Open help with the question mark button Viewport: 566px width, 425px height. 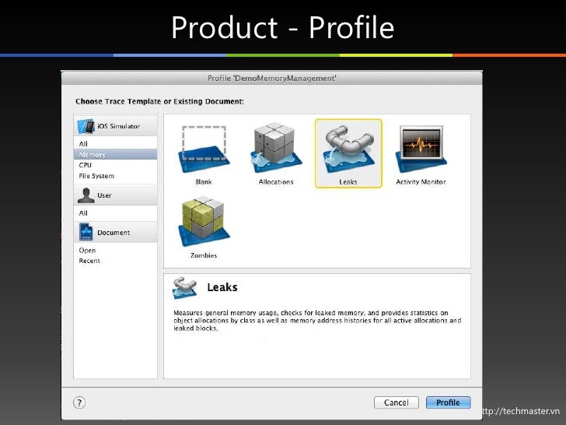[x=79, y=402]
